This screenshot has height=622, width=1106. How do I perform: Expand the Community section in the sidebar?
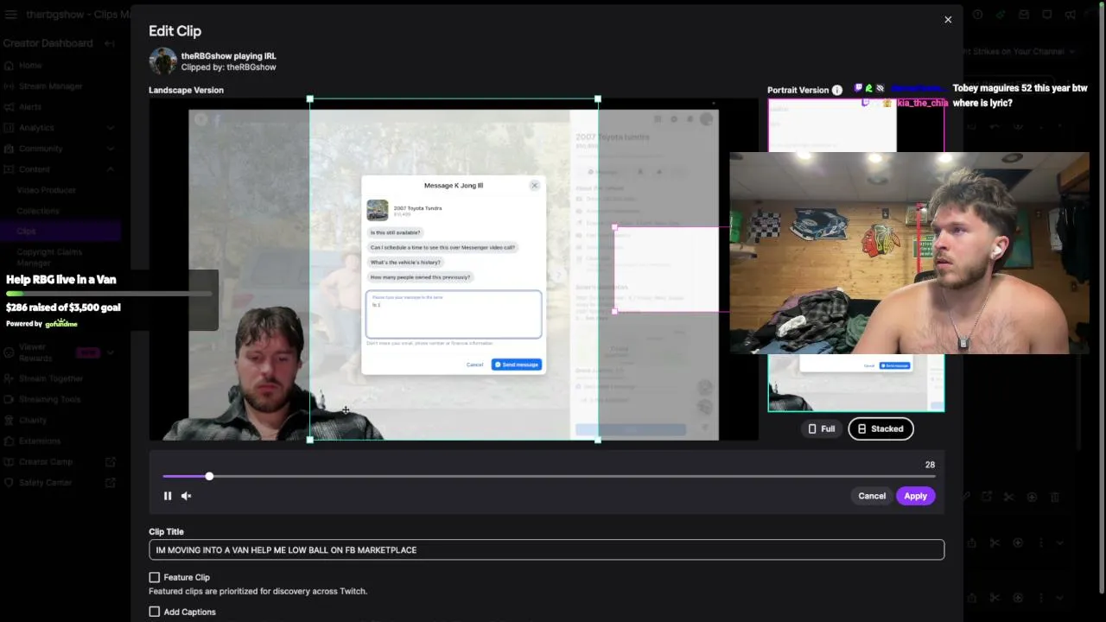(x=110, y=149)
